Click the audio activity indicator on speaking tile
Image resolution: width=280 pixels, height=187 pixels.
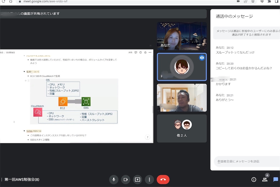pyautogui.click(x=202, y=57)
